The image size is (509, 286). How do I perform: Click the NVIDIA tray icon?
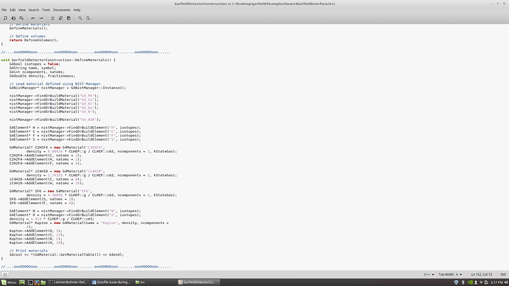(470, 282)
